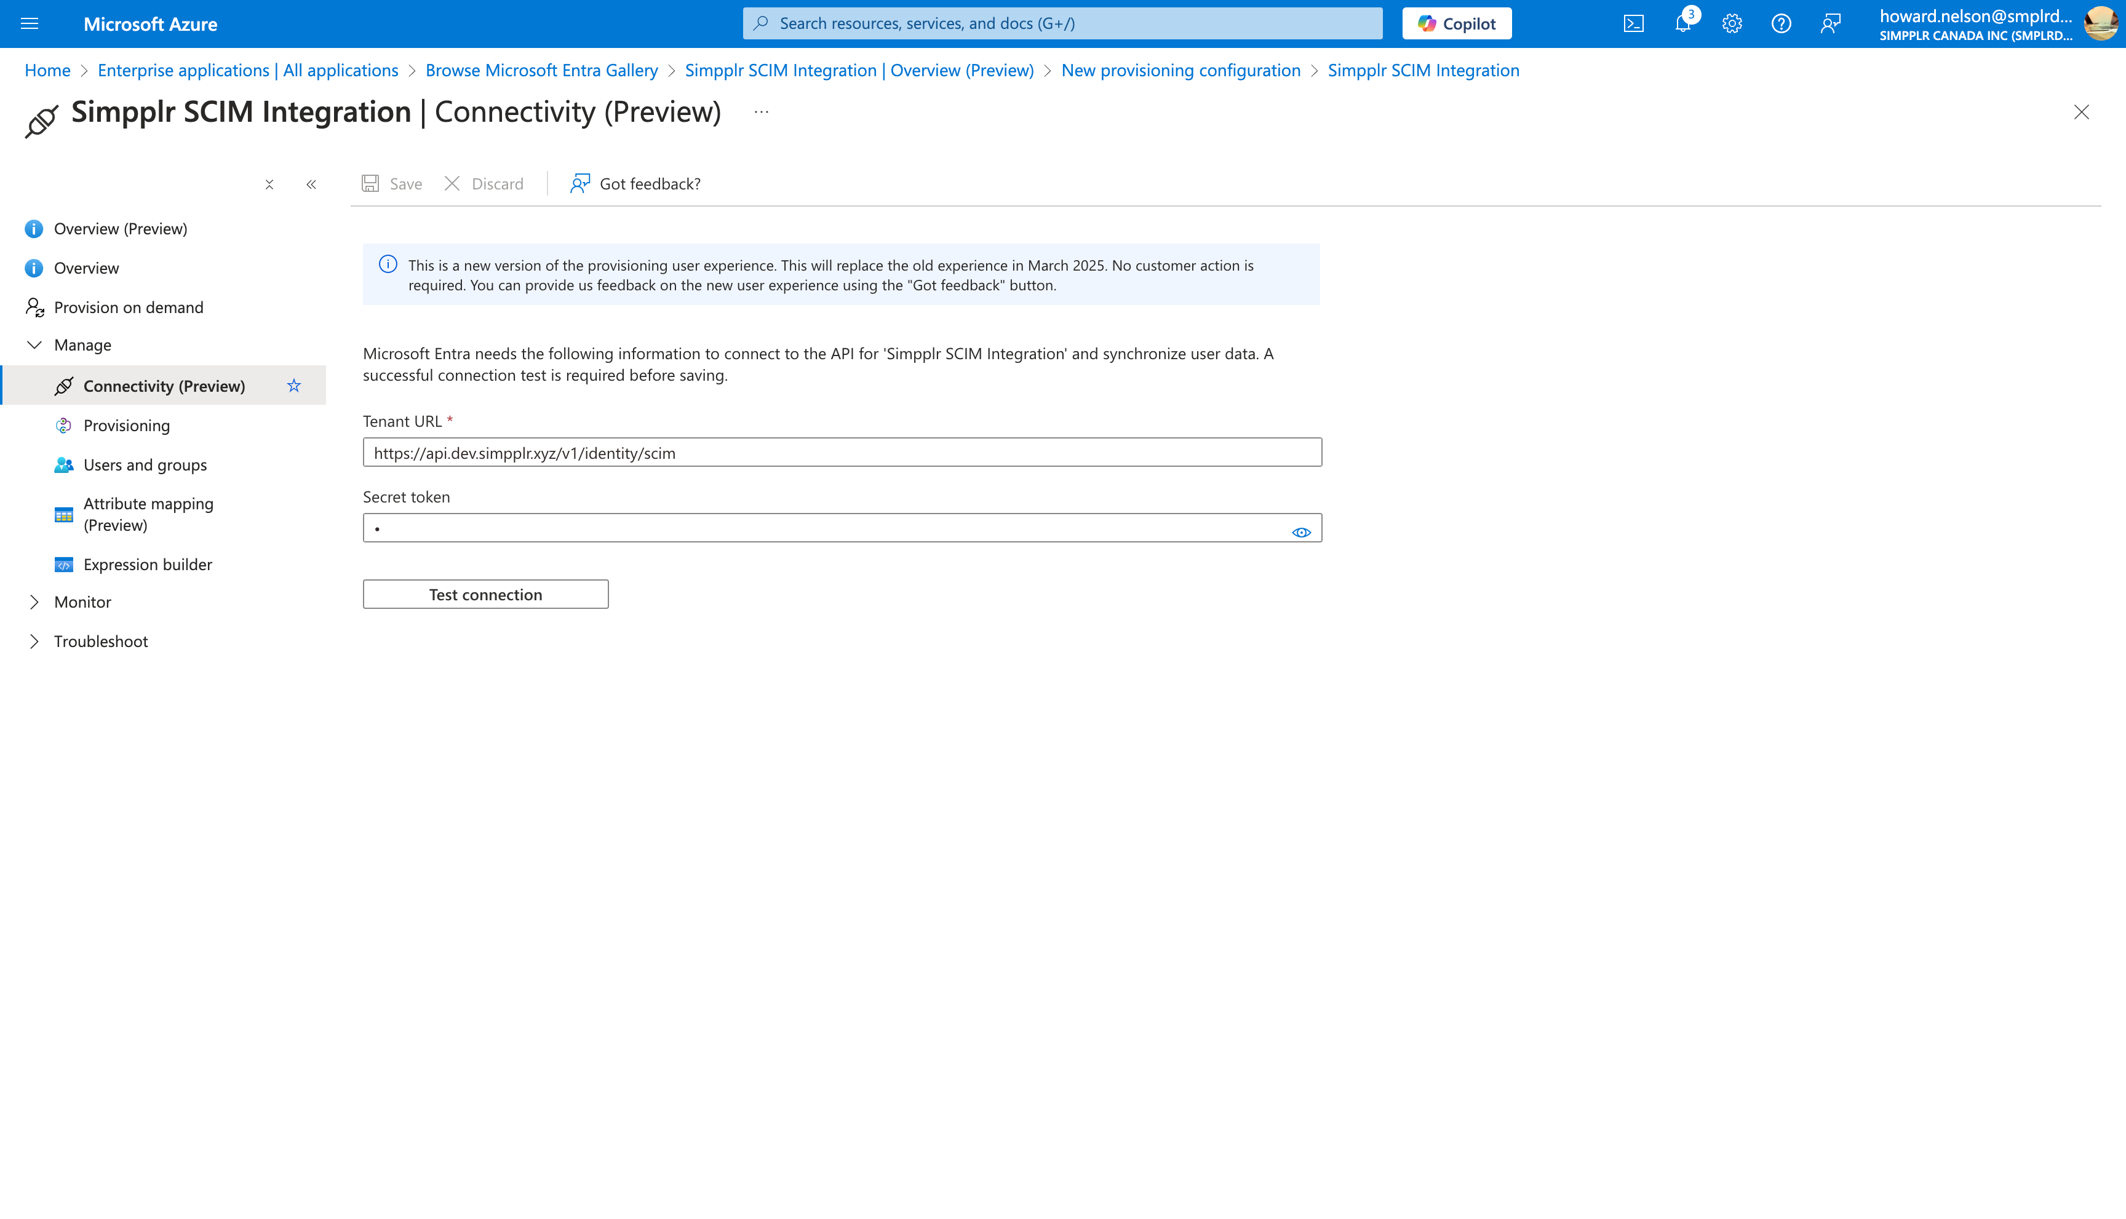Click the Provision on demand person icon

[x=34, y=308]
